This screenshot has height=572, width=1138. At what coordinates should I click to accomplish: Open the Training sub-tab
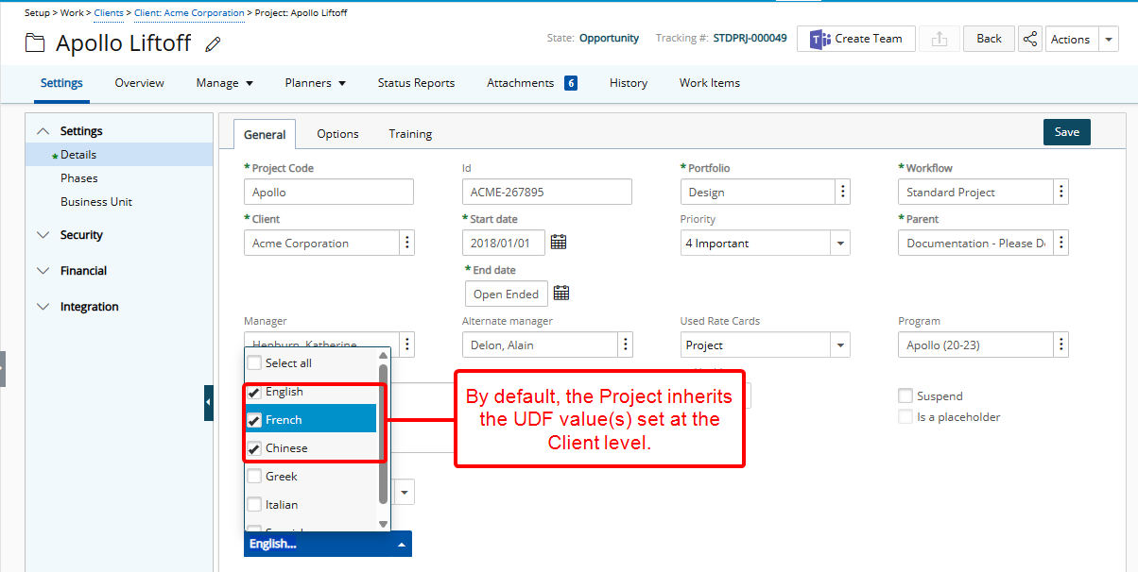[410, 134]
